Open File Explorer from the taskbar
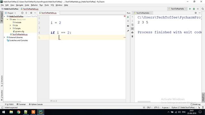 click(x=11, y=112)
